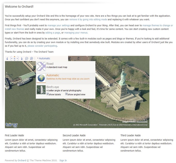The height and width of the screenshot is (163, 176).
Task: Zoom in the map
Action: tap(31, 59)
